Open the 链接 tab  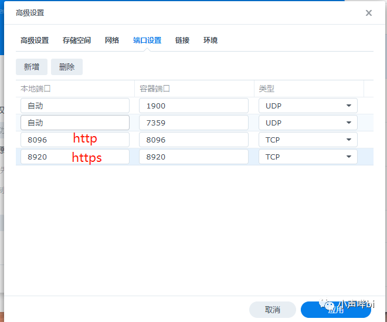(182, 40)
